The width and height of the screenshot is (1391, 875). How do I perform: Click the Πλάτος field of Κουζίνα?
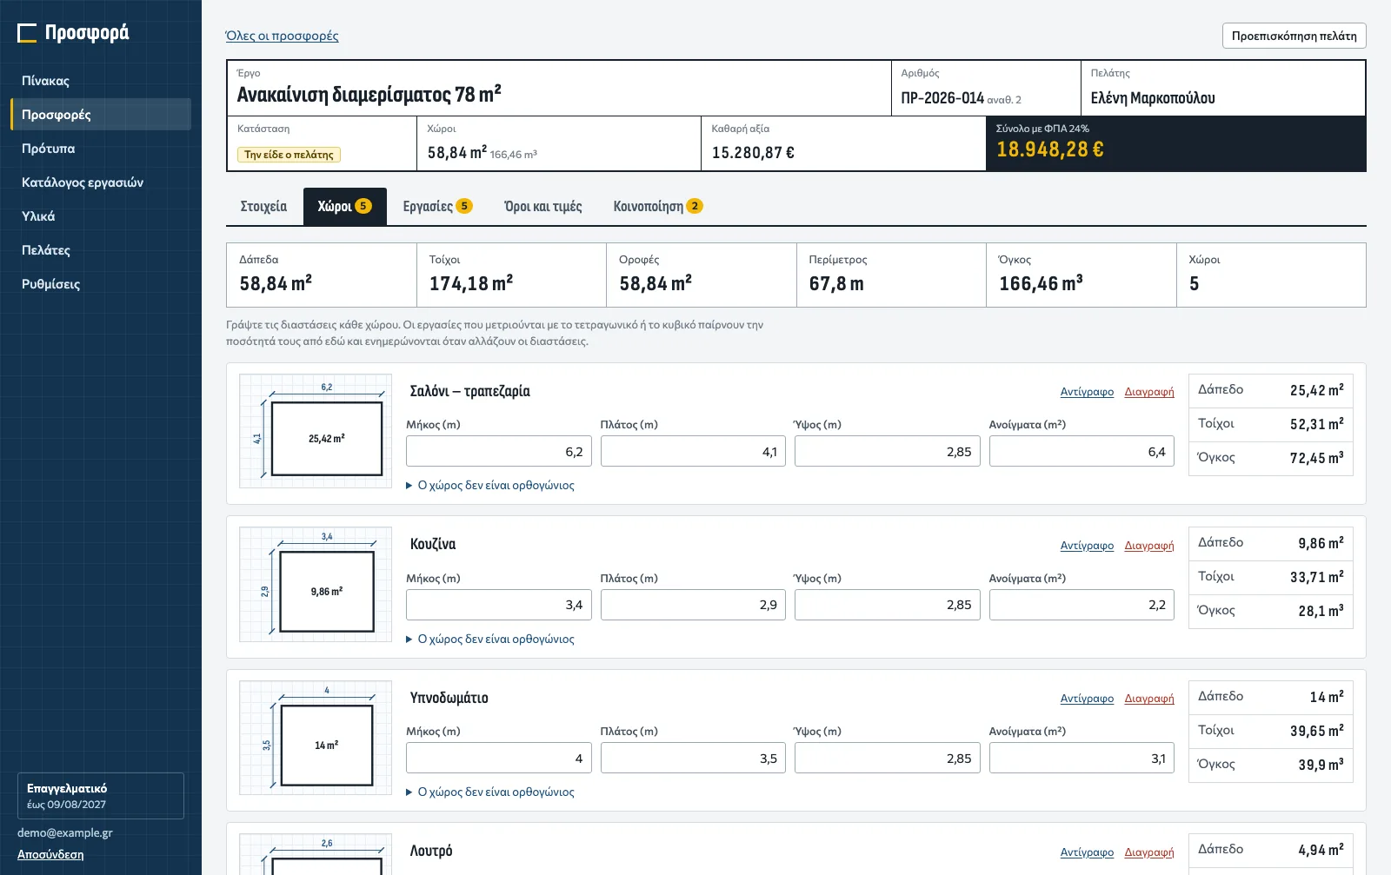click(693, 606)
